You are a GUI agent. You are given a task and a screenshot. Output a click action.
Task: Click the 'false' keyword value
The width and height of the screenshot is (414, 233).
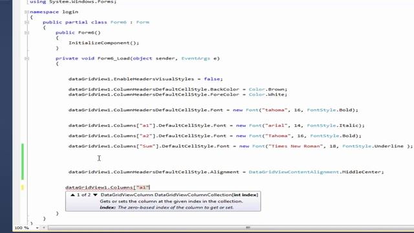212,79
